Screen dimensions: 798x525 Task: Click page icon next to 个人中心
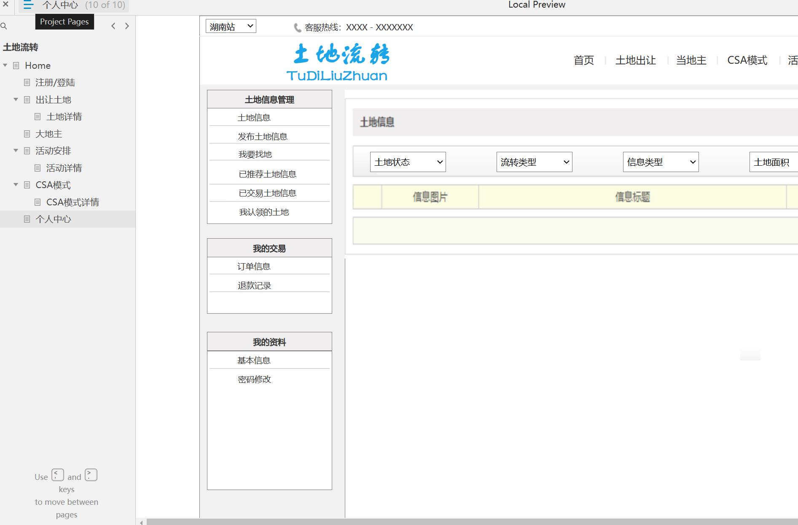[x=27, y=219]
